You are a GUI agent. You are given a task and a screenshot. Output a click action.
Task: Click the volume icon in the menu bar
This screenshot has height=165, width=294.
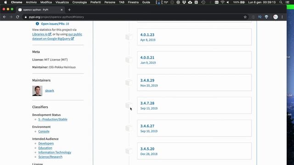pos(228,2)
